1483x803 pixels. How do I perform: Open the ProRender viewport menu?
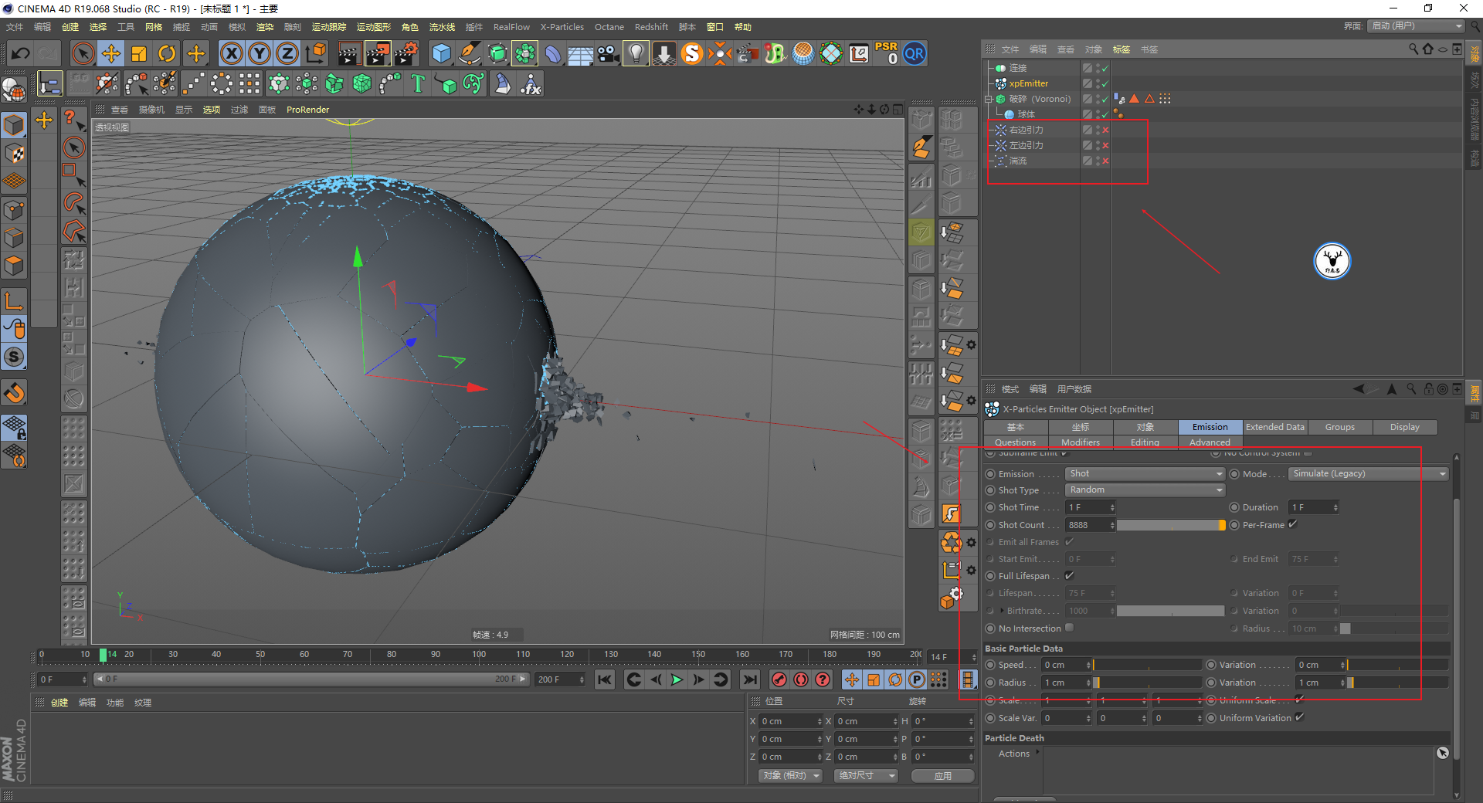(x=307, y=110)
